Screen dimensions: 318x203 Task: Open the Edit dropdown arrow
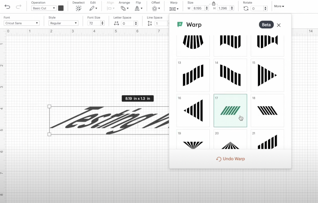click(x=96, y=8)
